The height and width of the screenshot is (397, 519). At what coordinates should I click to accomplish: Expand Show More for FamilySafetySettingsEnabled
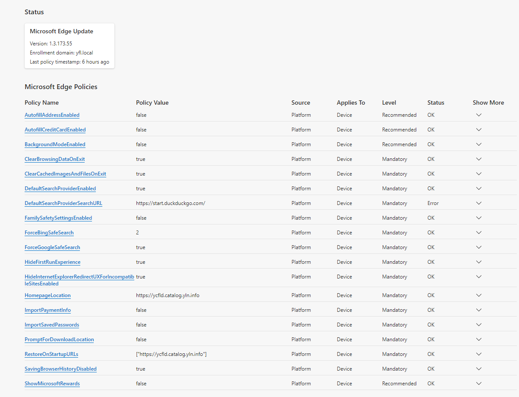(x=478, y=218)
